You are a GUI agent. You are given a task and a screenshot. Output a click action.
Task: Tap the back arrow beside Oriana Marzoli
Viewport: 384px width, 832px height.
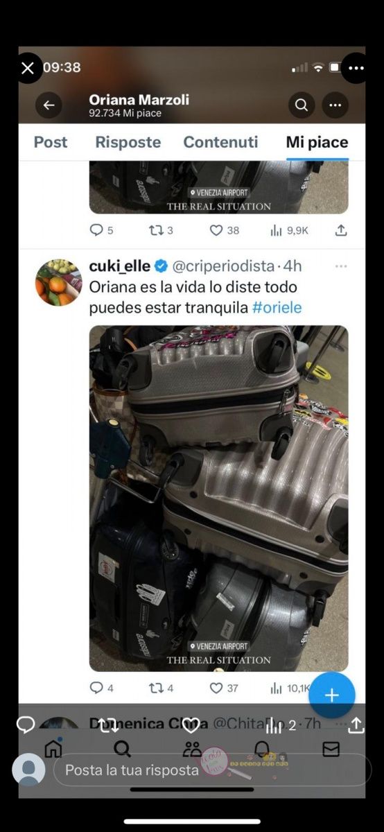tap(49, 105)
